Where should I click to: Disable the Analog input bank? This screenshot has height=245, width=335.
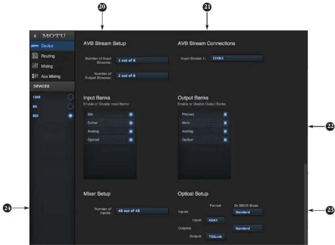[131, 131]
